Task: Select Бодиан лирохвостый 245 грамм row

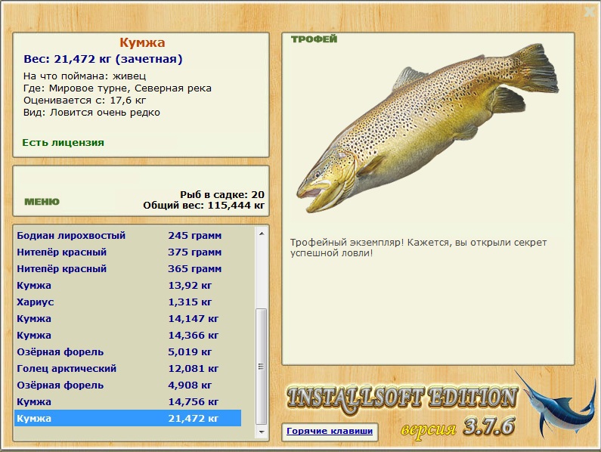Action: [128, 235]
